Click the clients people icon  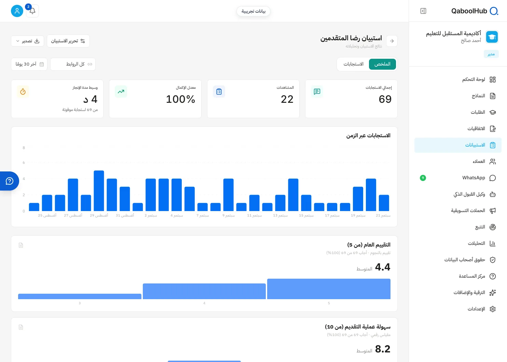[493, 162]
